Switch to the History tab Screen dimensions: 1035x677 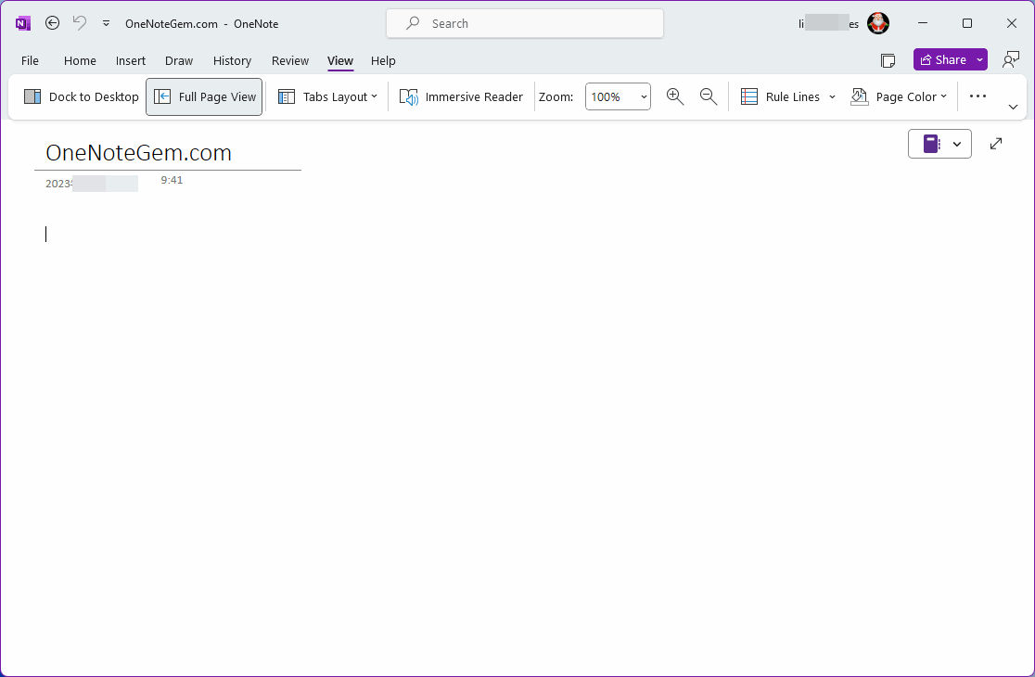tap(232, 60)
